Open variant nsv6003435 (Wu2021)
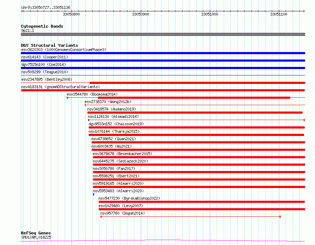 click(111, 146)
